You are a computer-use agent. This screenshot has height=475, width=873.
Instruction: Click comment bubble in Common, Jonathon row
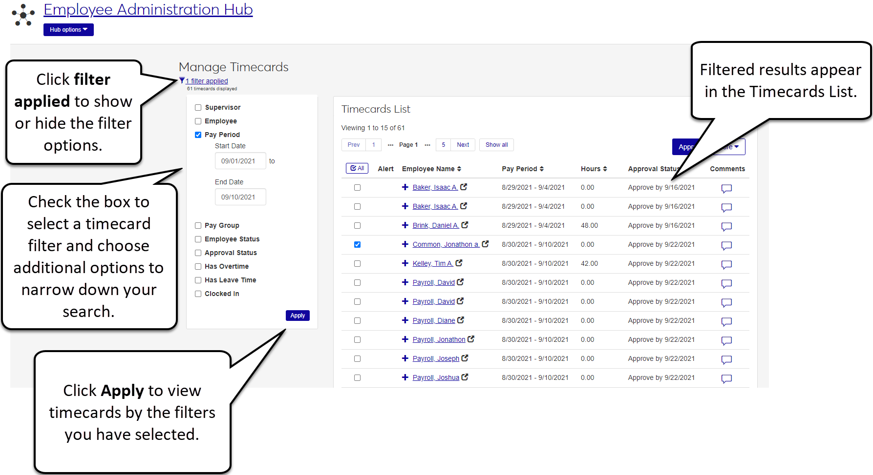(x=726, y=245)
